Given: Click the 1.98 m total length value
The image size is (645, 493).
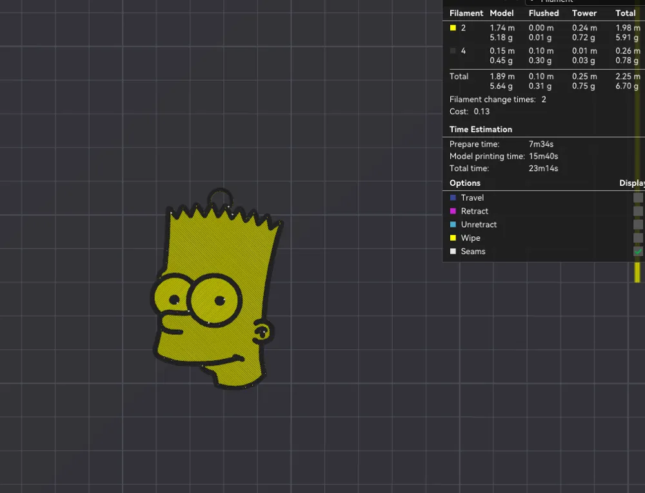Looking at the screenshot, I should [628, 28].
